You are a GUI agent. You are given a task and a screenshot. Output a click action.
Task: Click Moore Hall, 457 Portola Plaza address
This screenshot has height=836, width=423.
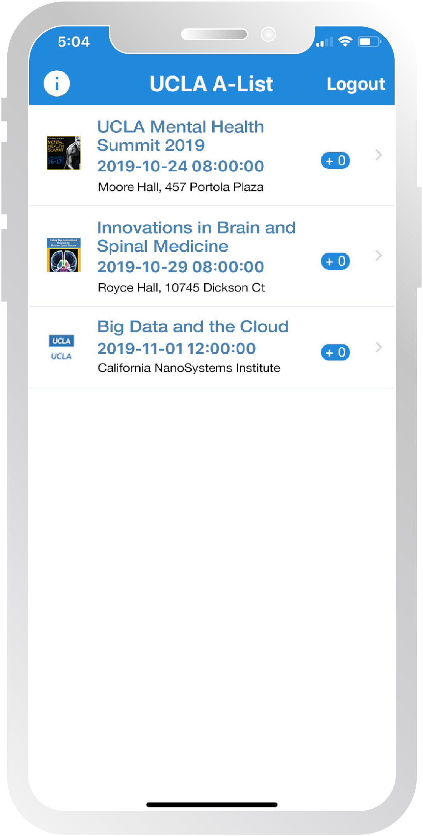(181, 187)
